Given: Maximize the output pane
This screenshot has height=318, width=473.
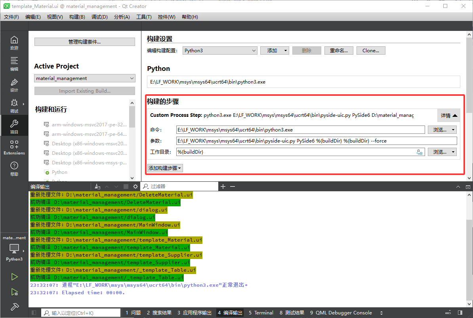Looking at the screenshot, I should pos(468,187).
